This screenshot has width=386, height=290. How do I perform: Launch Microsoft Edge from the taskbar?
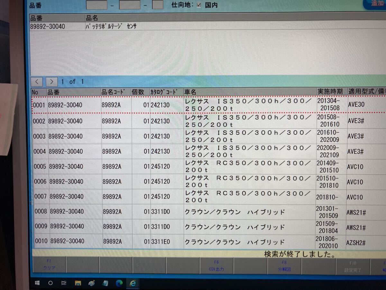click(119, 283)
